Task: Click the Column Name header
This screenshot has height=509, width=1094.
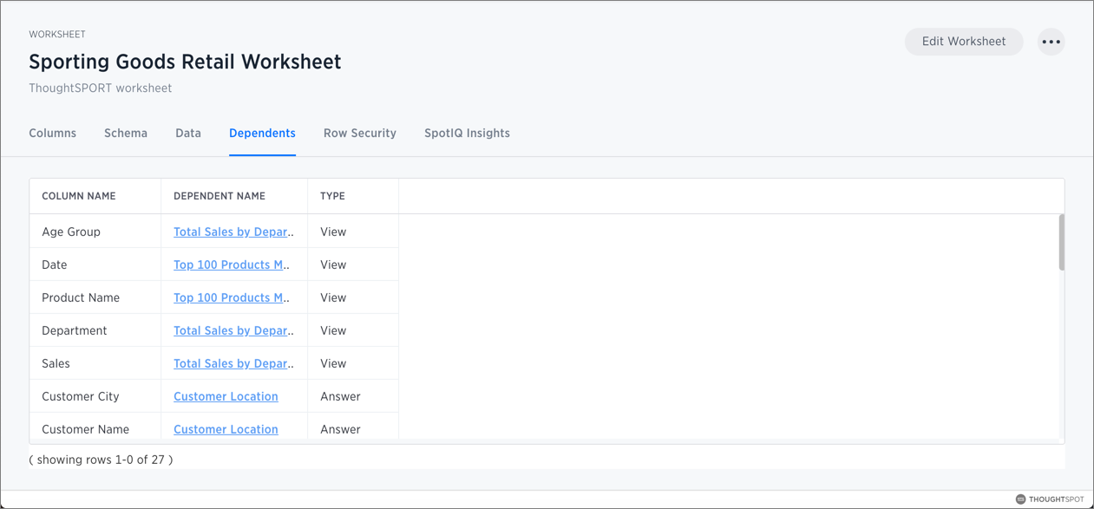Action: coord(79,196)
